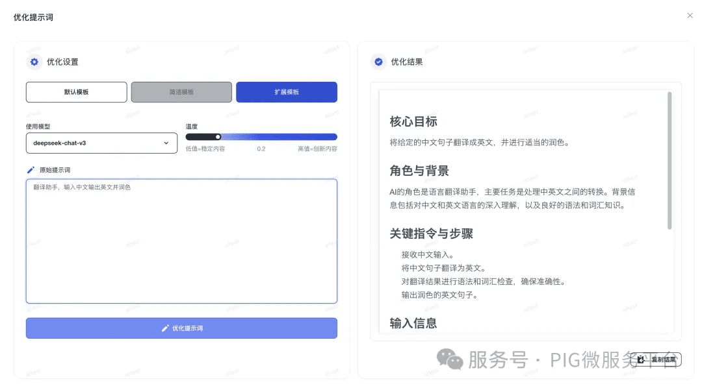Click the 使用模型 label

point(38,127)
